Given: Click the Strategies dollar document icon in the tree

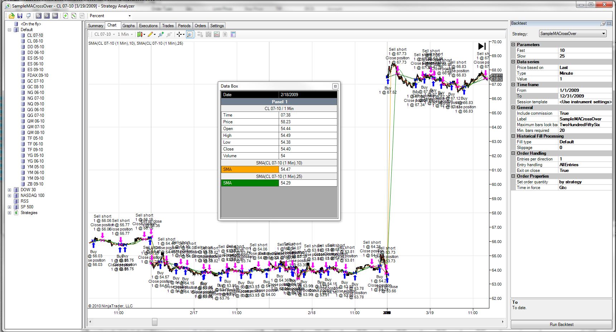Looking at the screenshot, I should pos(16,213).
